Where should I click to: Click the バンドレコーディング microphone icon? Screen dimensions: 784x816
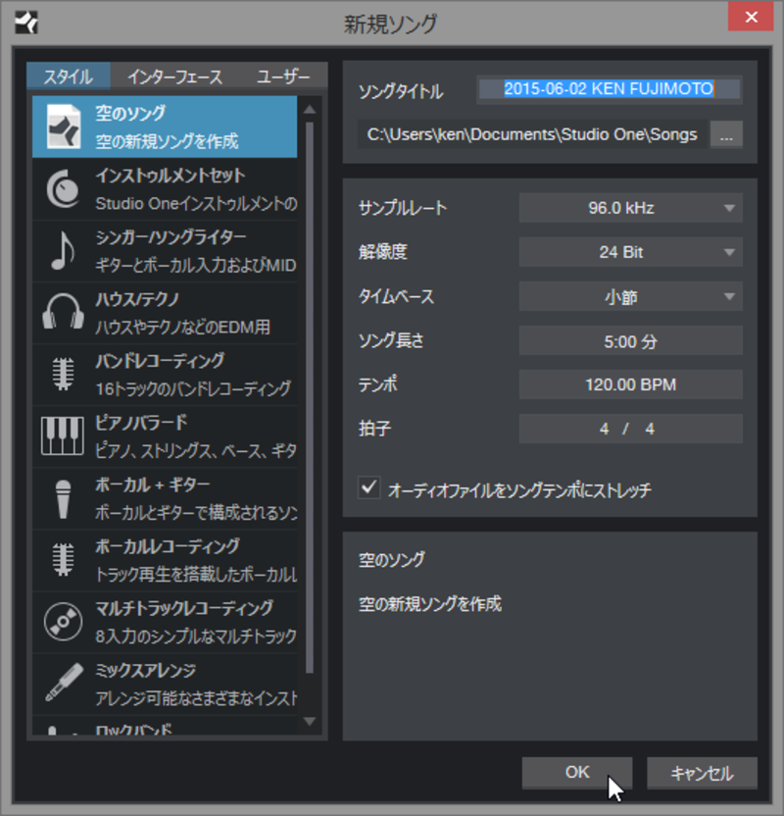coord(63,374)
